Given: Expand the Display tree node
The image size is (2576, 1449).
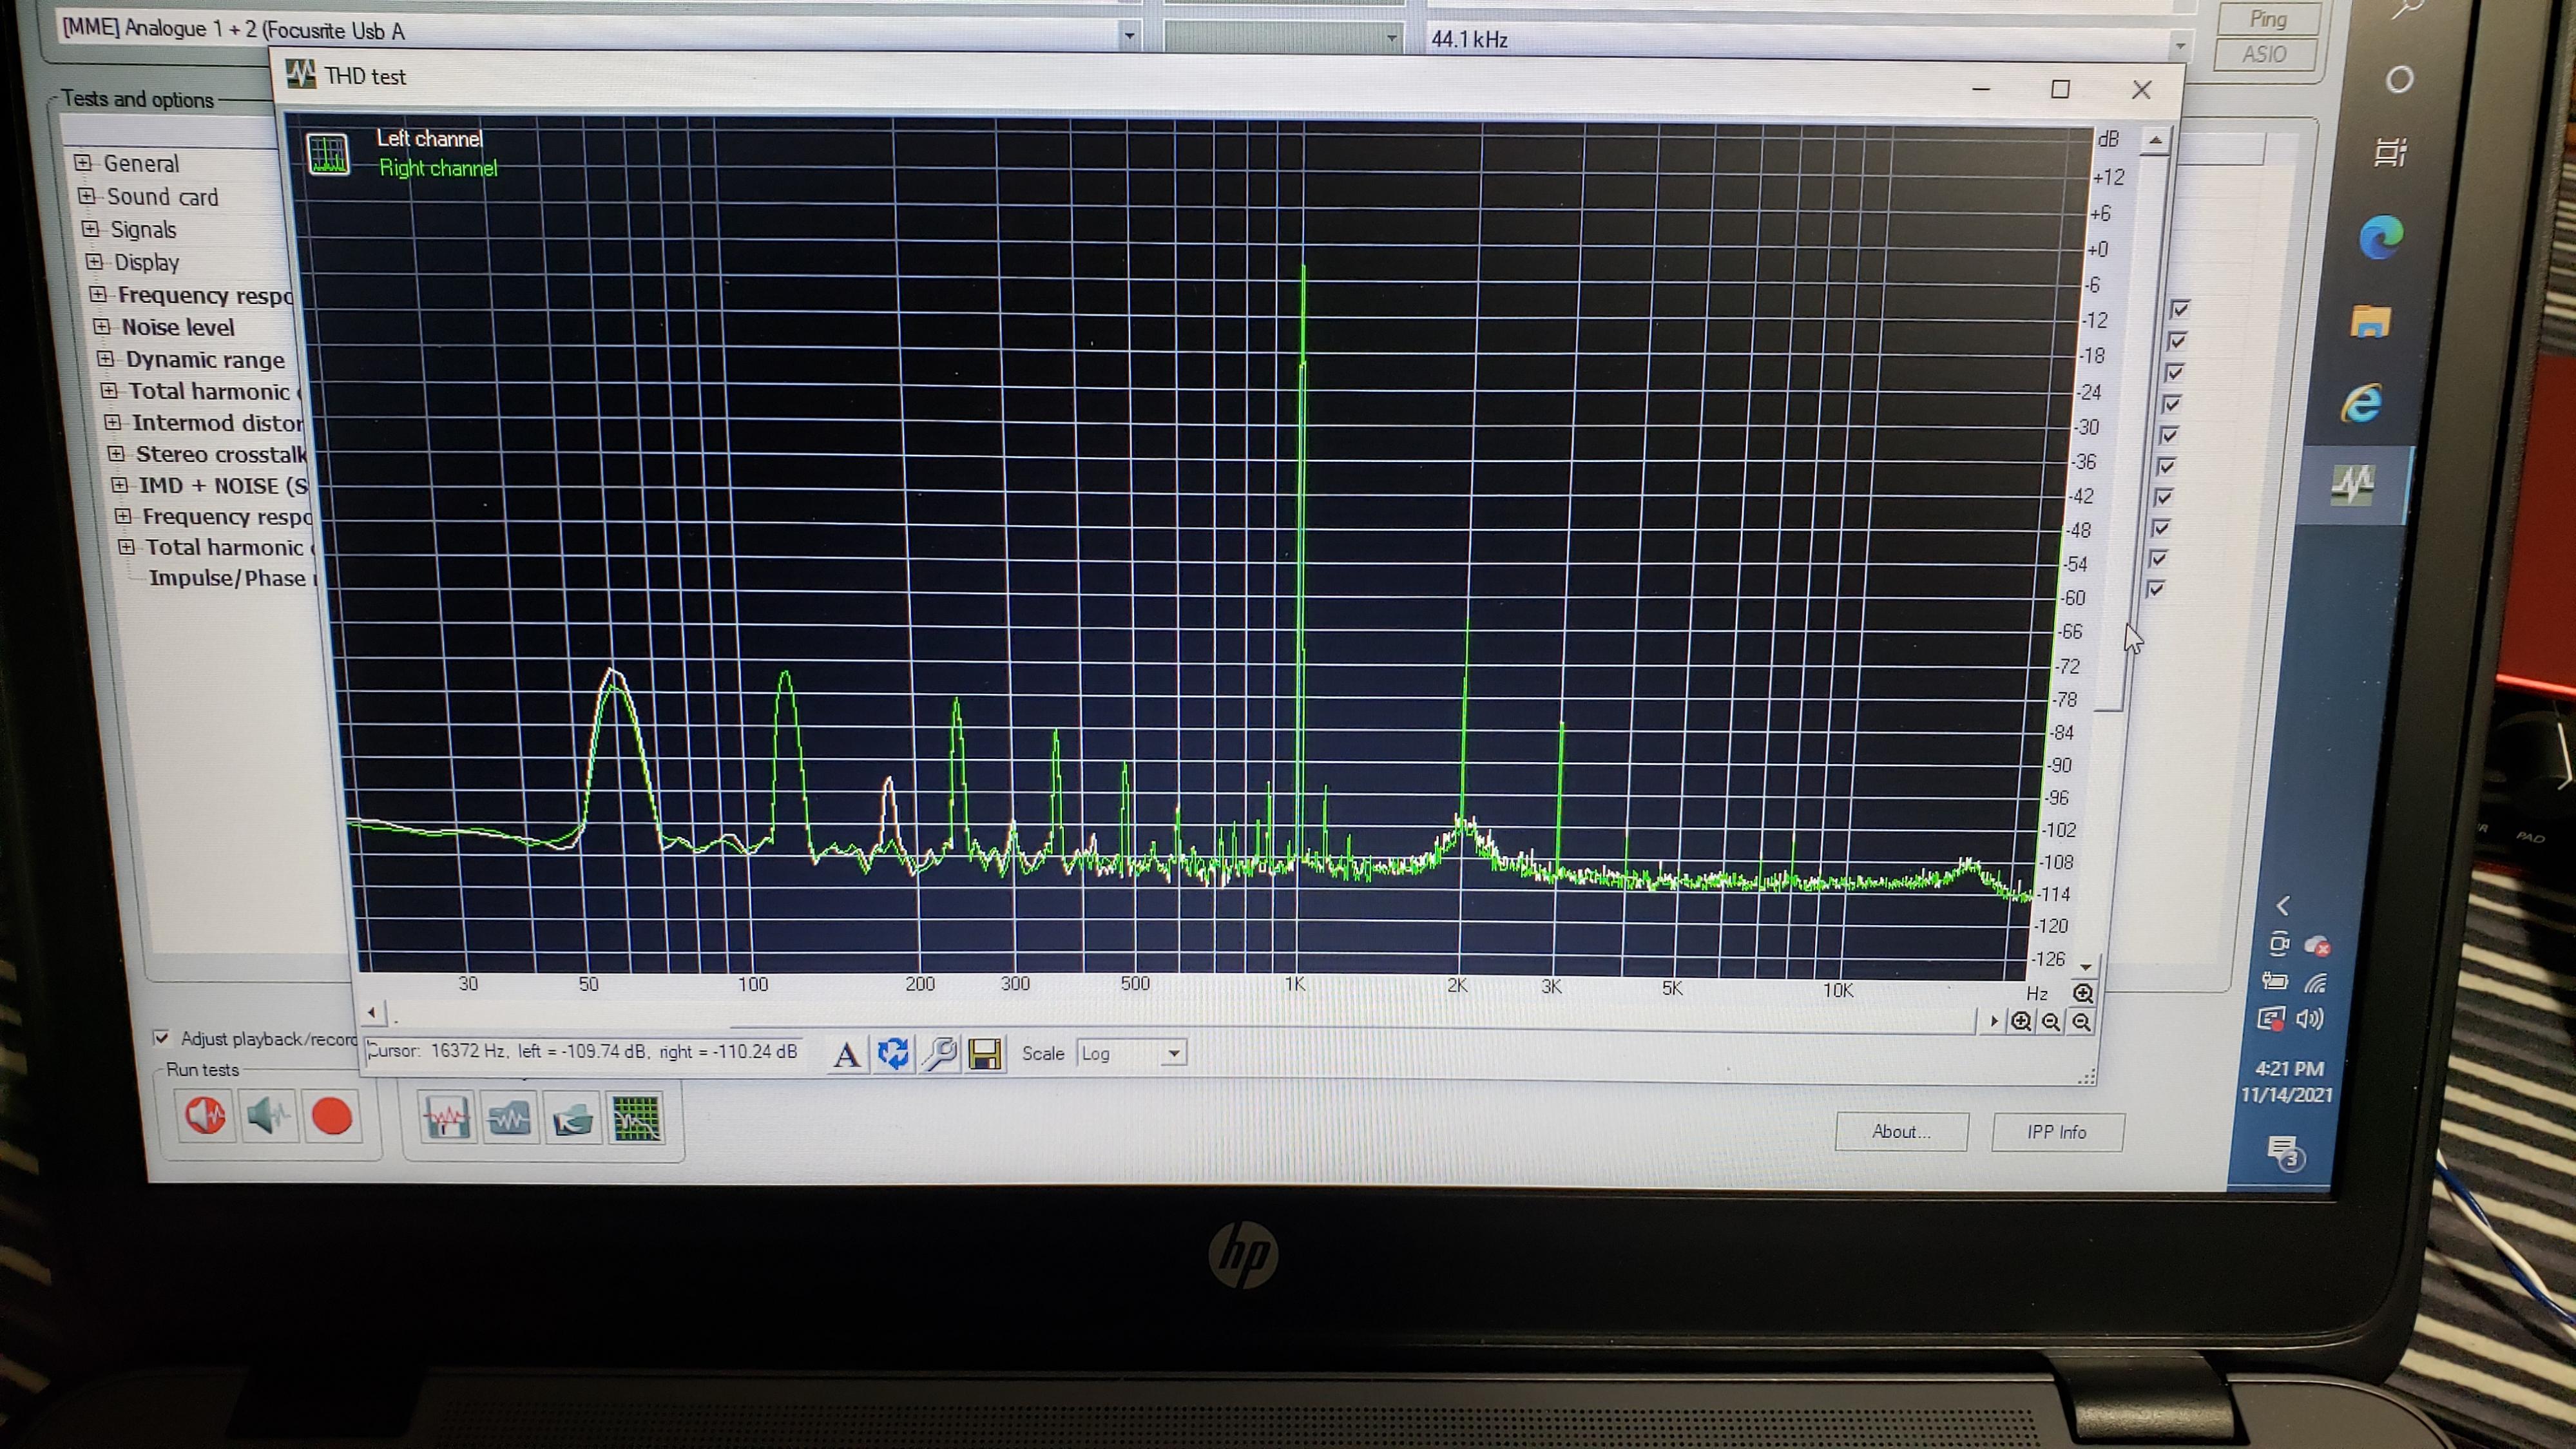Looking at the screenshot, I should [94, 262].
